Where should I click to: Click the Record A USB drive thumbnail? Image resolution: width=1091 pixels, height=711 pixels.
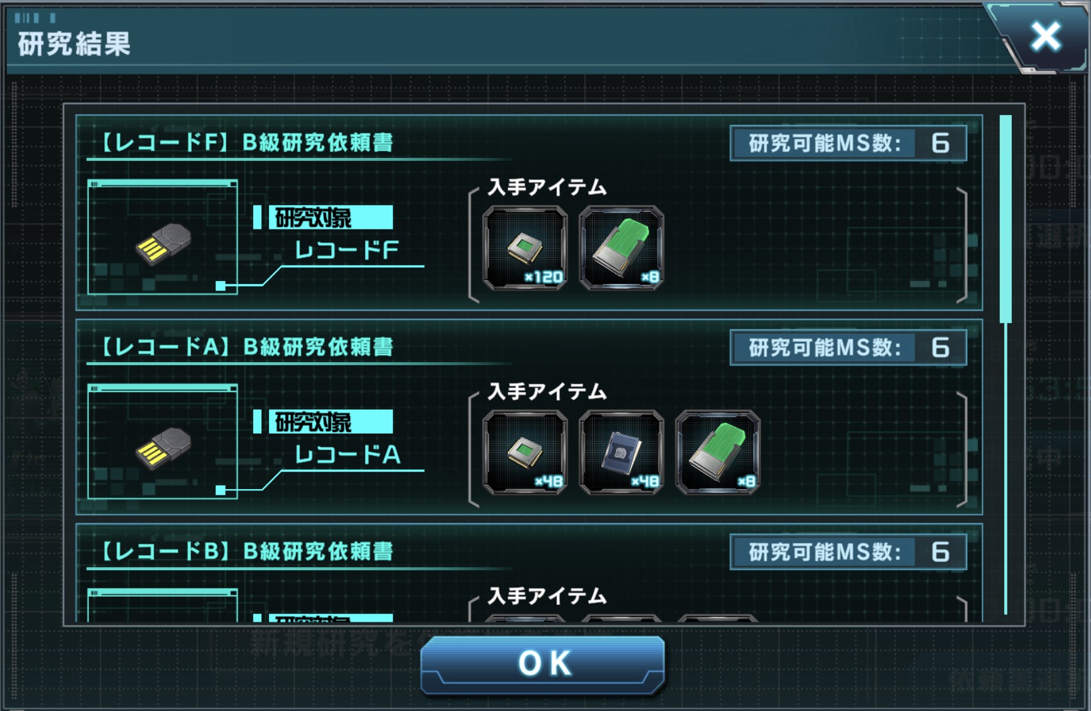pos(163,441)
